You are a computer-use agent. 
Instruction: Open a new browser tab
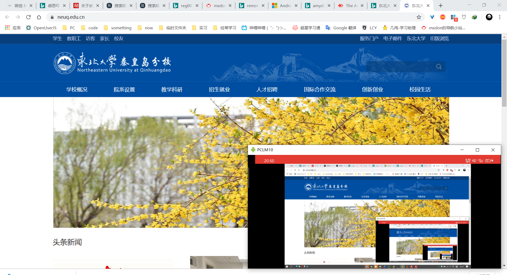(440, 6)
